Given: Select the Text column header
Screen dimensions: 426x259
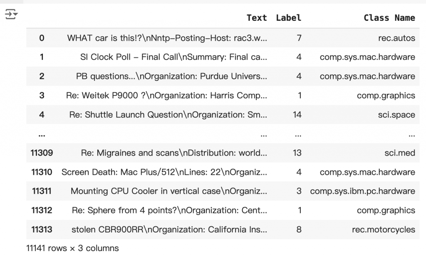Looking at the screenshot, I should pos(256,18).
